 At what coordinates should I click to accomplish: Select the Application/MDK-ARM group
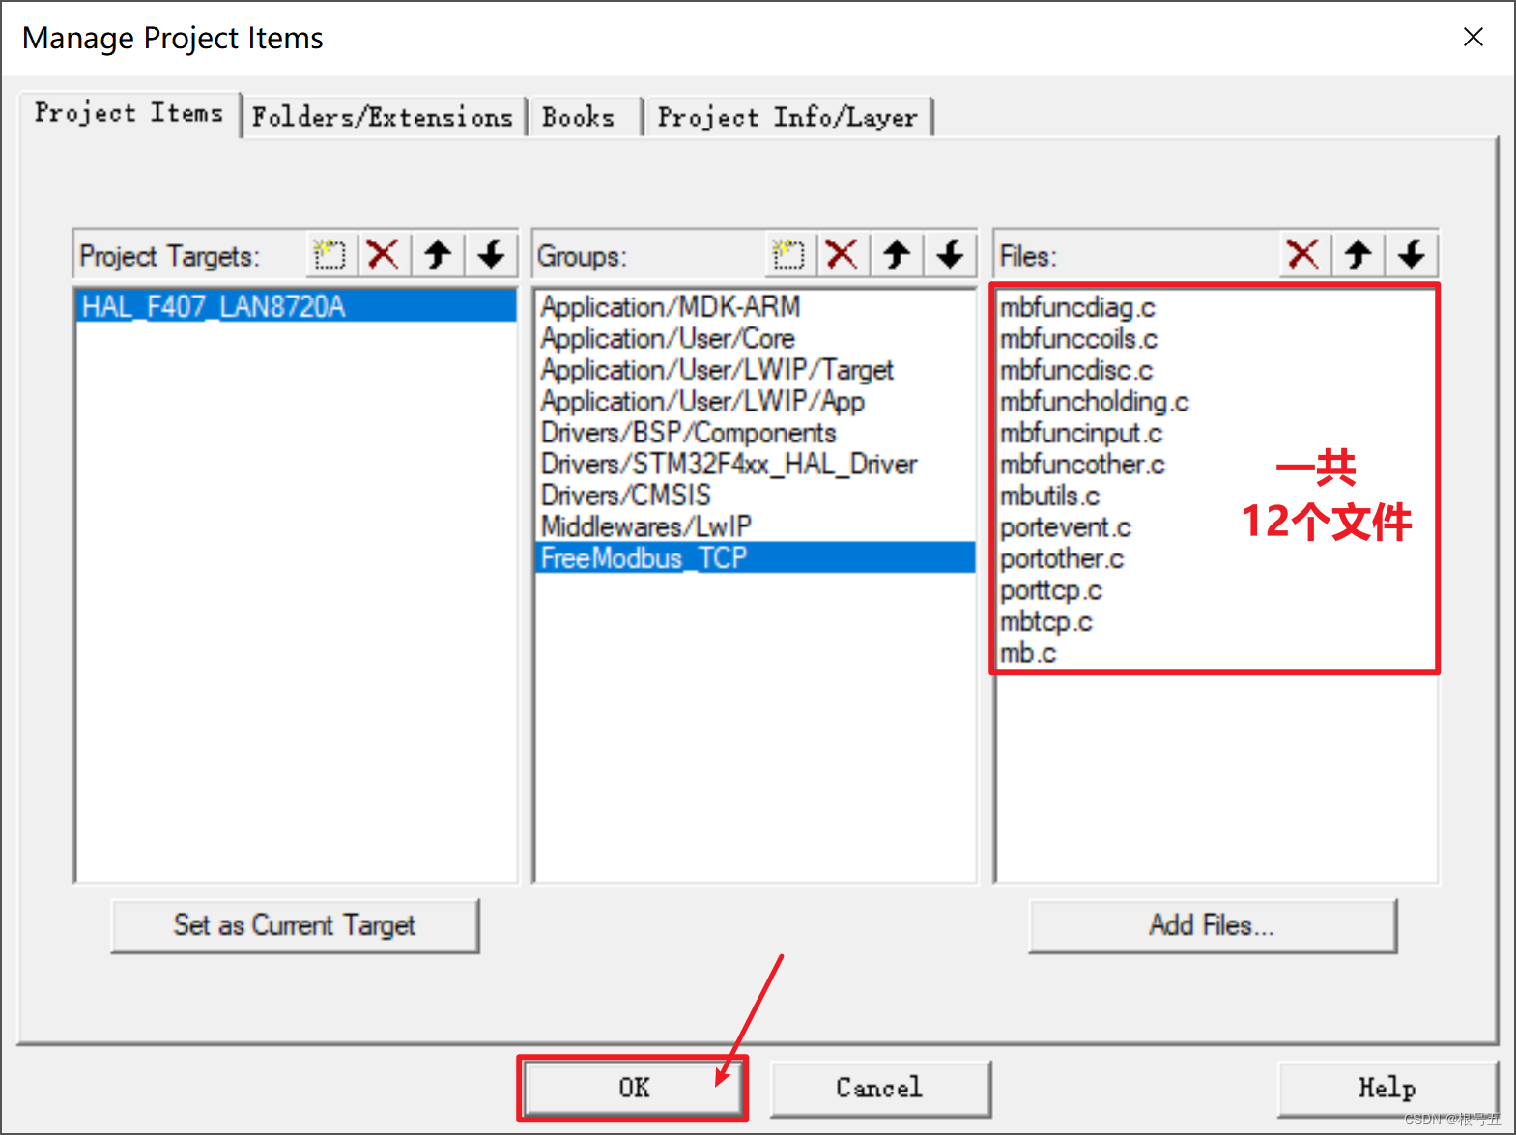coord(755,306)
